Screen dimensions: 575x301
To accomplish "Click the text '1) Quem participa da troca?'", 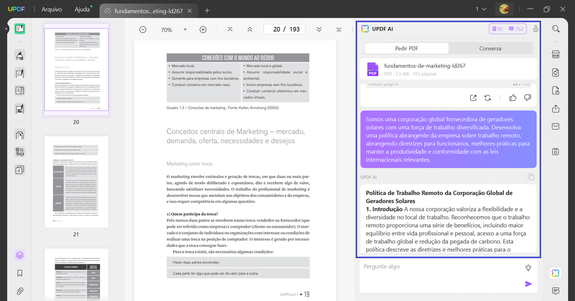I will 193,214.
